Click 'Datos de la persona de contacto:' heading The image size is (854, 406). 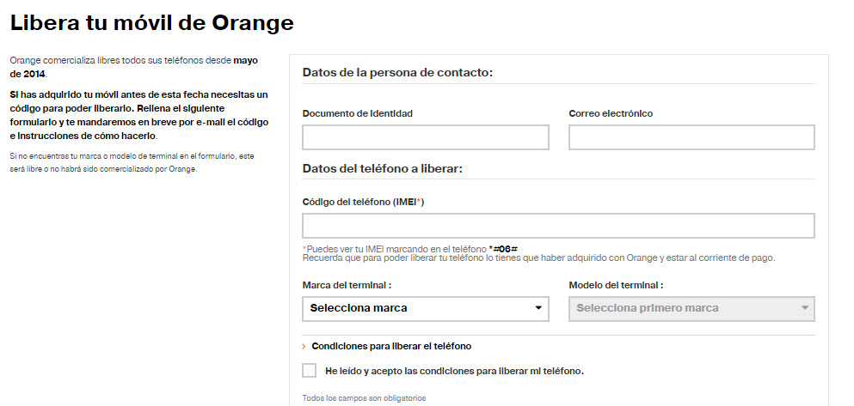click(397, 73)
